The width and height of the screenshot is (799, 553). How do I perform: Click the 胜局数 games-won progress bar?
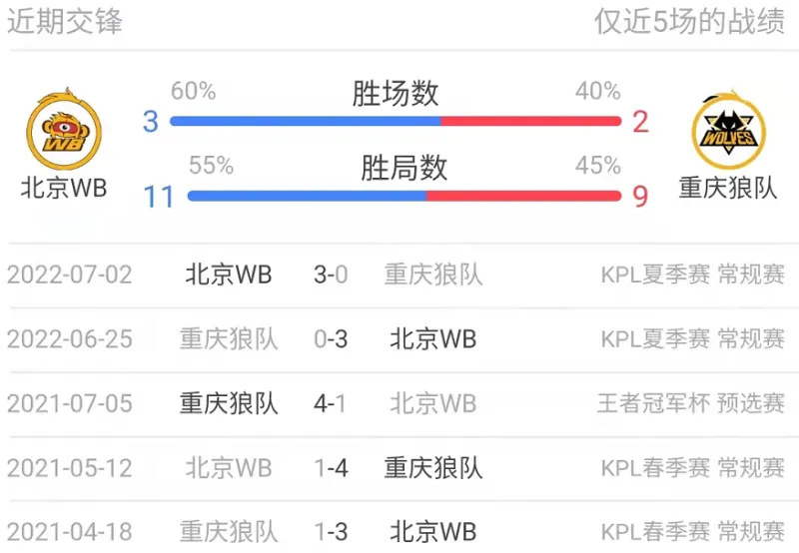point(404,196)
